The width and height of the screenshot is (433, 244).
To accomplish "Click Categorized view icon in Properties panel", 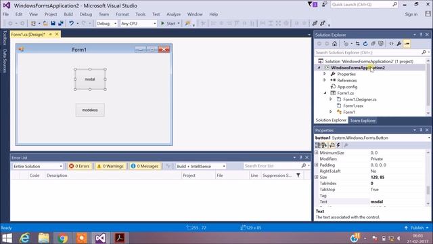I will point(318,145).
